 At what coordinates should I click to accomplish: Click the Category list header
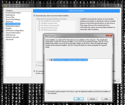(18, 11)
